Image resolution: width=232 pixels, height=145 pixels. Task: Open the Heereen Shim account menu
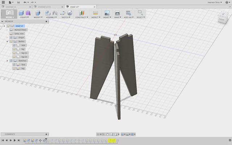click(215, 2)
